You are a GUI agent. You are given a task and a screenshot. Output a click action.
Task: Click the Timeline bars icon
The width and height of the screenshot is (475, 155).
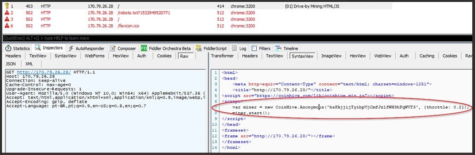279,49
